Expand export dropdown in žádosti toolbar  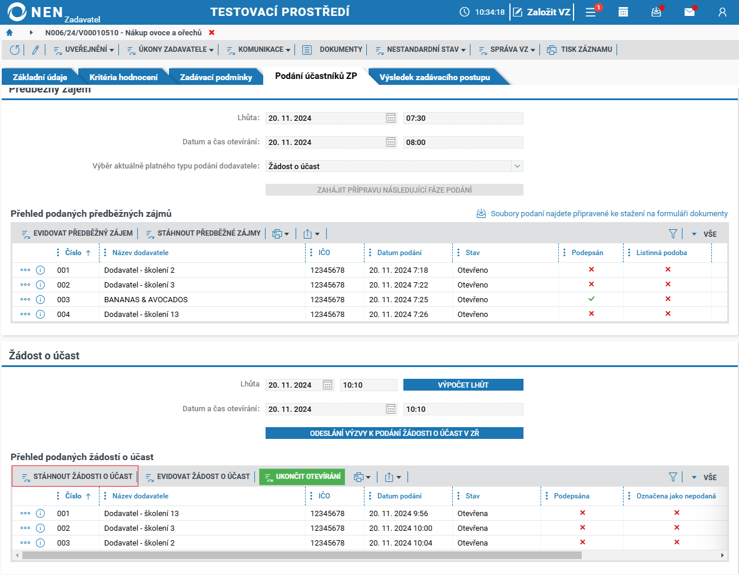pos(393,477)
